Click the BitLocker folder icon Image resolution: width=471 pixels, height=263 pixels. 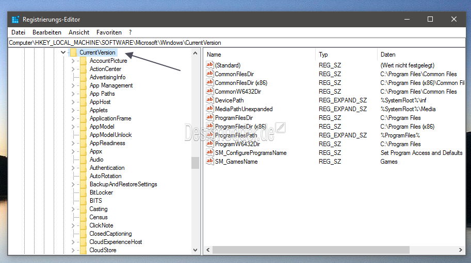click(x=84, y=192)
